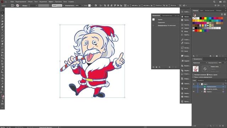The image size is (227, 128).
Task: Open the stroke color dropdown in control bar
Action: click(20, 6)
